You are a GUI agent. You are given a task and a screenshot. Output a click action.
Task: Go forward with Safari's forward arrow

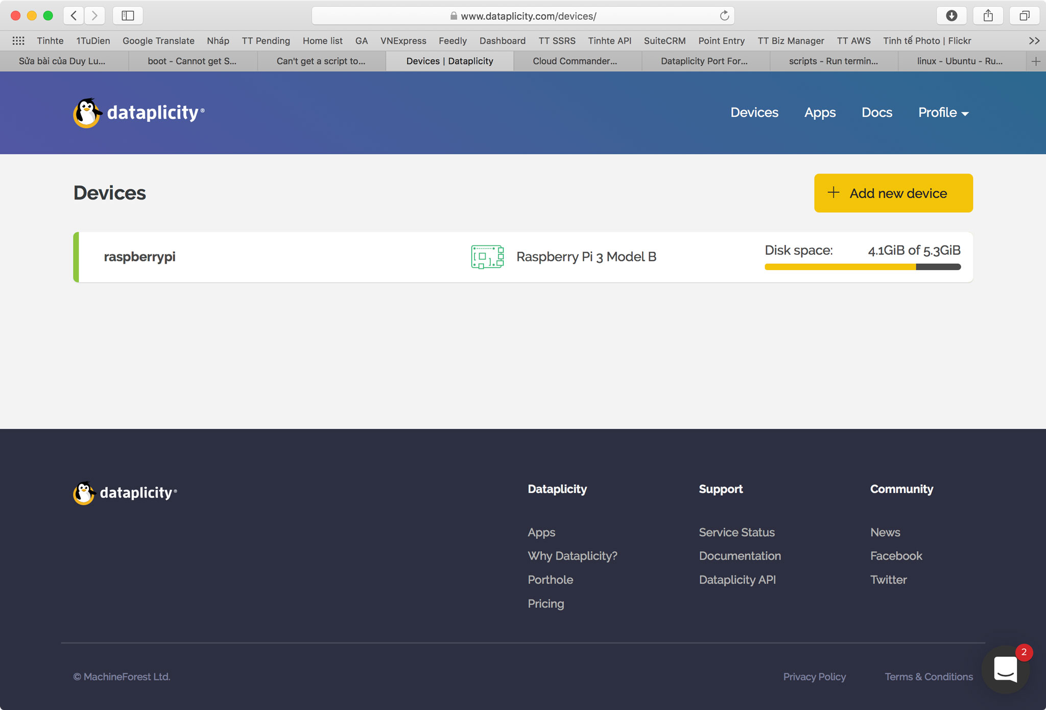click(94, 16)
